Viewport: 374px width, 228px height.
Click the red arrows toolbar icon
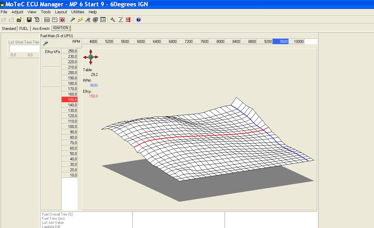[x=128, y=20]
